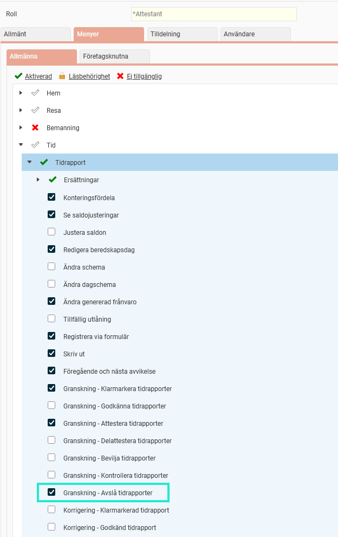Switch to the Tilldelning tab
This screenshot has width=338, height=537.
(182, 34)
